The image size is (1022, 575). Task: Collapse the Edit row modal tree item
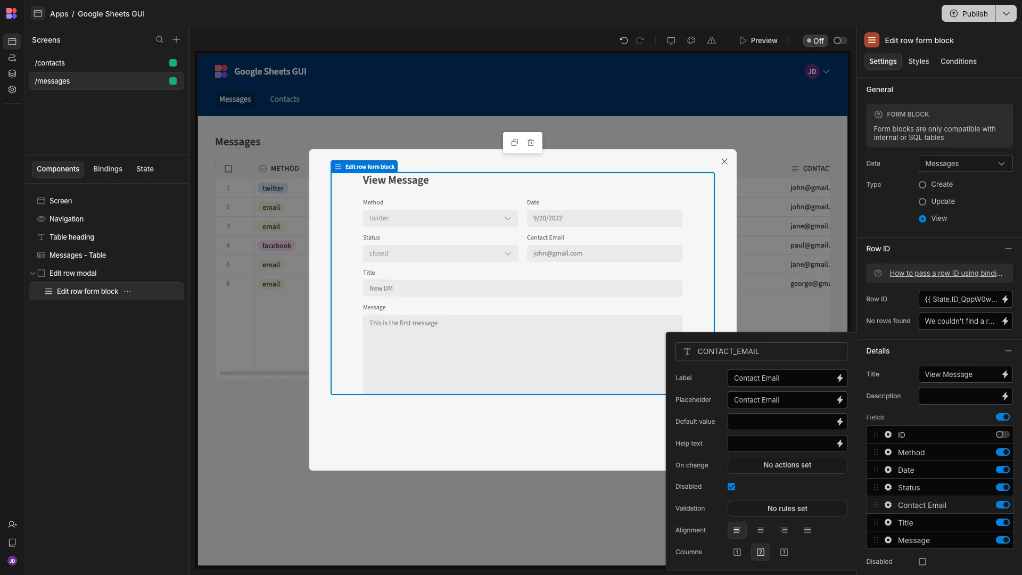click(x=32, y=273)
